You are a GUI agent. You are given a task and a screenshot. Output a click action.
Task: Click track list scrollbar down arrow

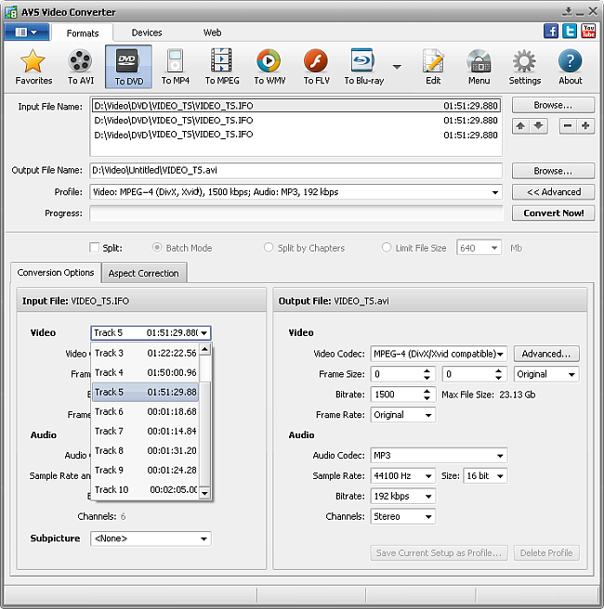click(x=204, y=494)
